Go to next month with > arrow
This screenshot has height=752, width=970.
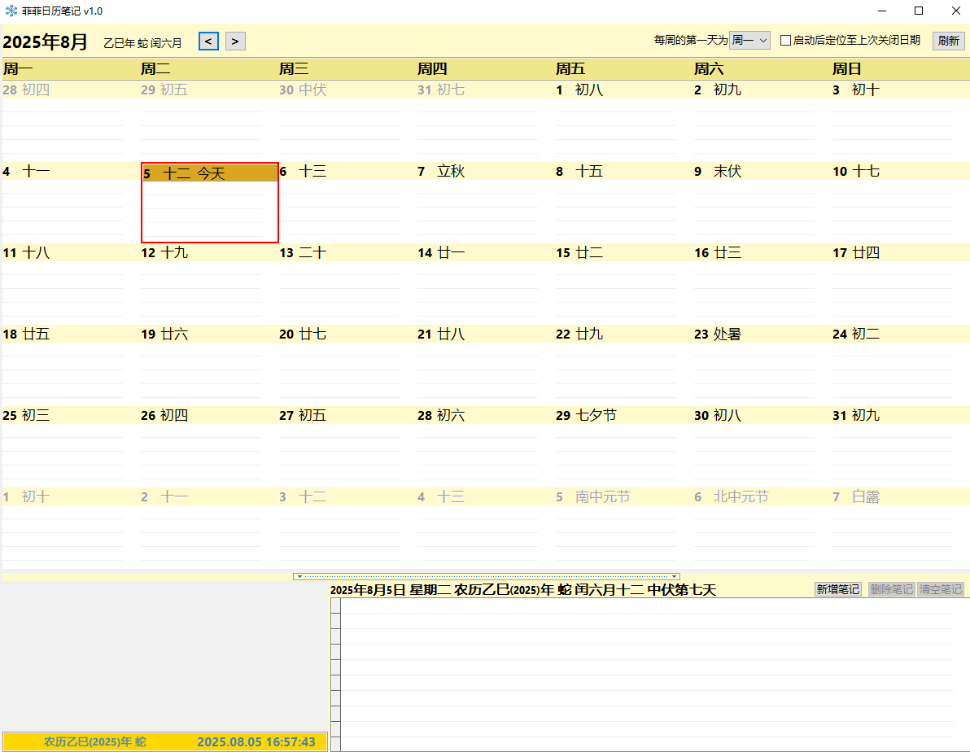[235, 41]
